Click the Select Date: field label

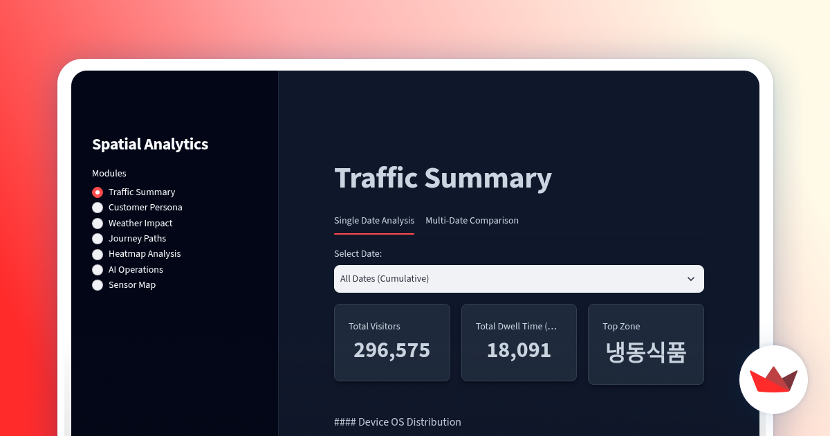click(358, 254)
